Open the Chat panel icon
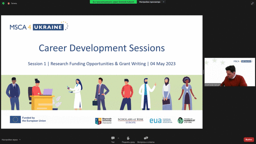The height and width of the screenshot is (144, 256). pos(113,138)
